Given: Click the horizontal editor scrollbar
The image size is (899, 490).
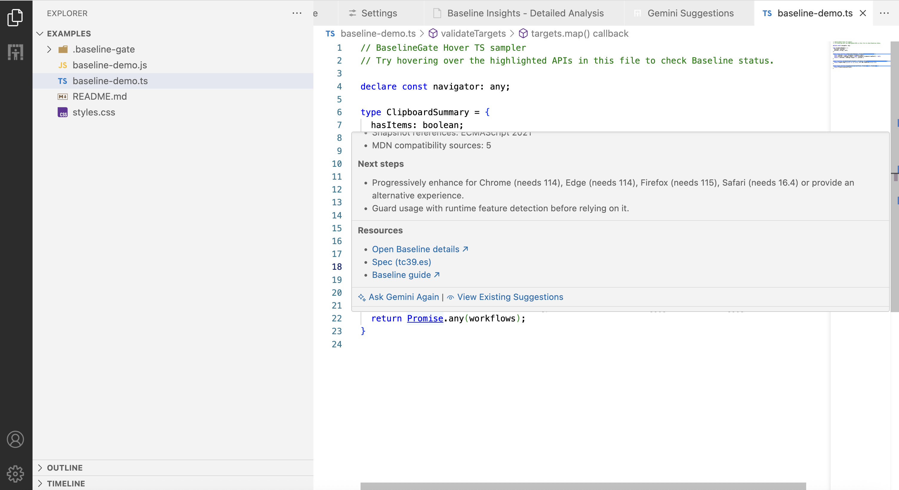Looking at the screenshot, I should [583, 486].
